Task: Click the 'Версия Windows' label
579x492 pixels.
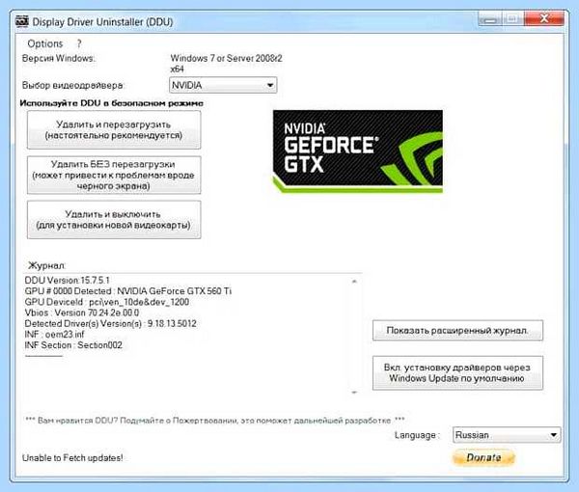Action: tap(58, 58)
